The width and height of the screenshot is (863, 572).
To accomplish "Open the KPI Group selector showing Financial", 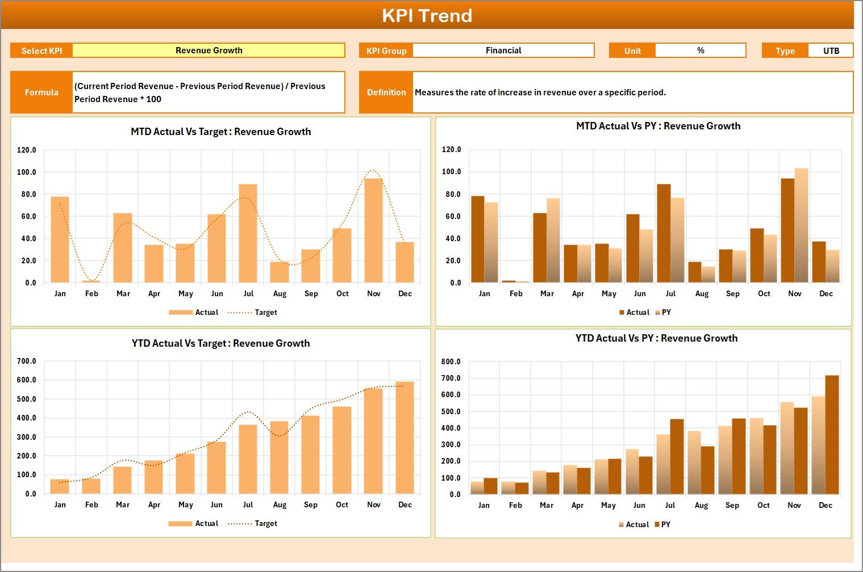I will coord(503,50).
